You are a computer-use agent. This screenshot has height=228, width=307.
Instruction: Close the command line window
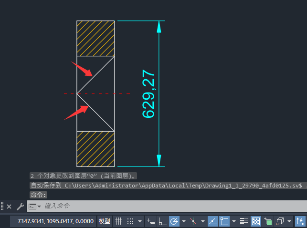point(9,207)
